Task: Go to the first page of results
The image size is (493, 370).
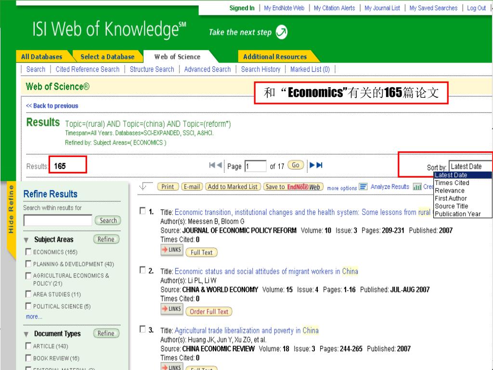Action: pyautogui.click(x=212, y=165)
